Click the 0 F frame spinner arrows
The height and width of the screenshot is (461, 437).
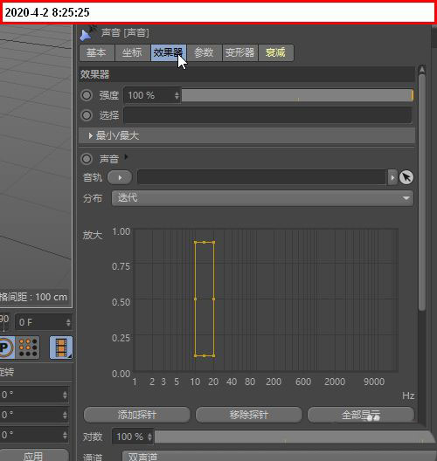tap(68, 322)
